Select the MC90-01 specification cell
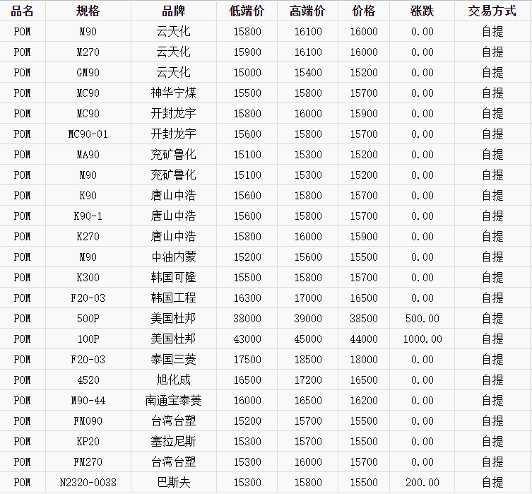This screenshot has height=494, width=532. pos(88,134)
